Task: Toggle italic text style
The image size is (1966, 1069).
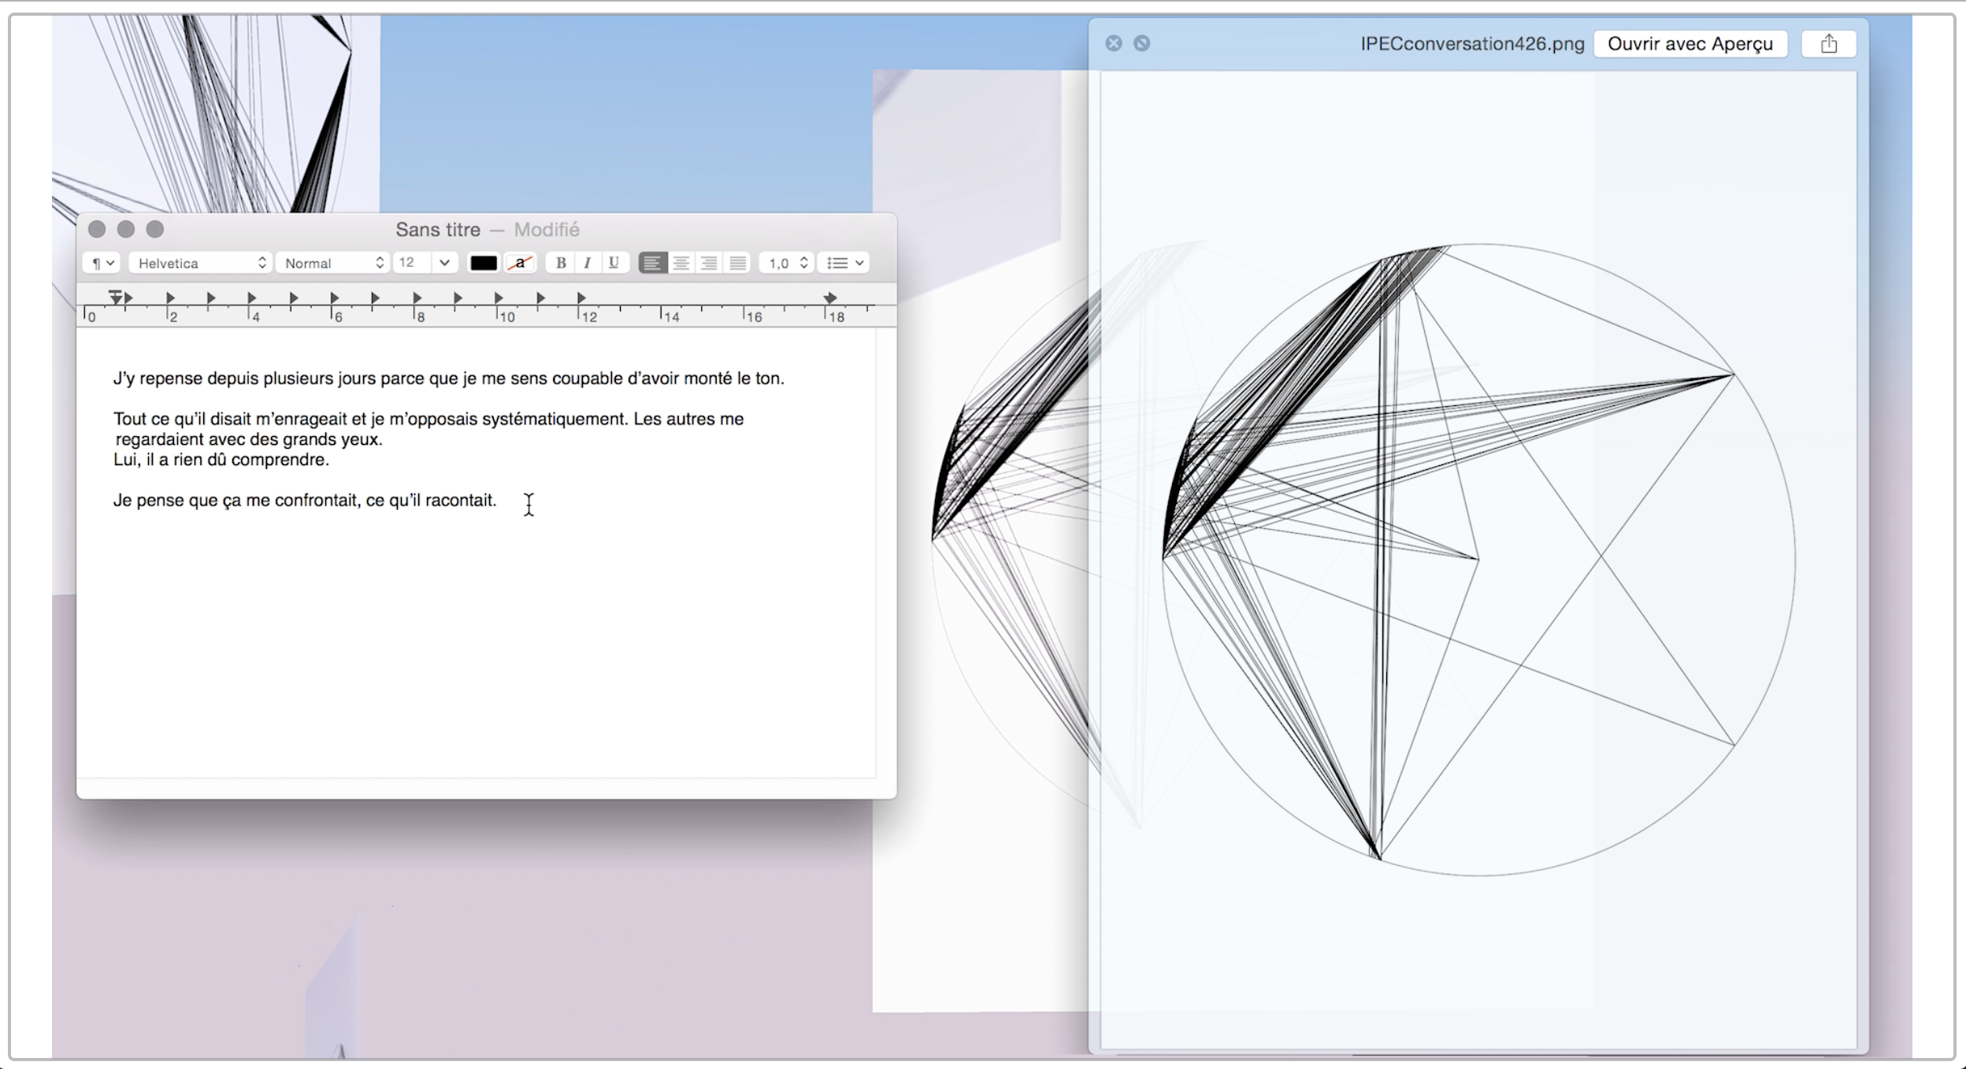Action: pyautogui.click(x=587, y=263)
